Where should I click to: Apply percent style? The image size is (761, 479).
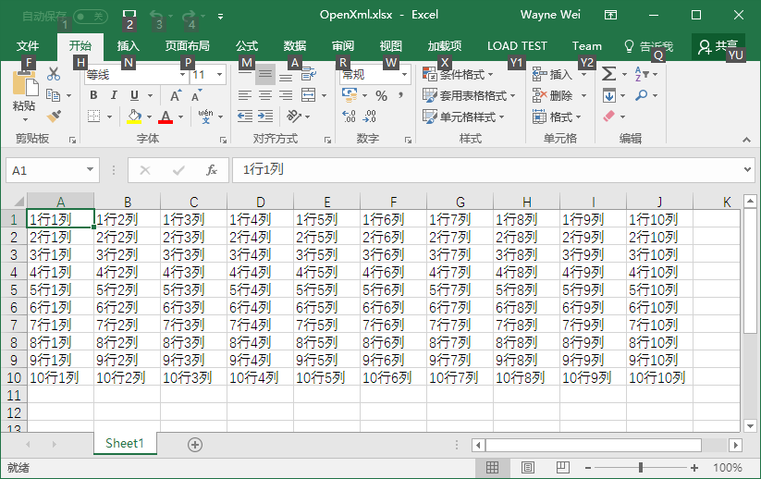[382, 95]
